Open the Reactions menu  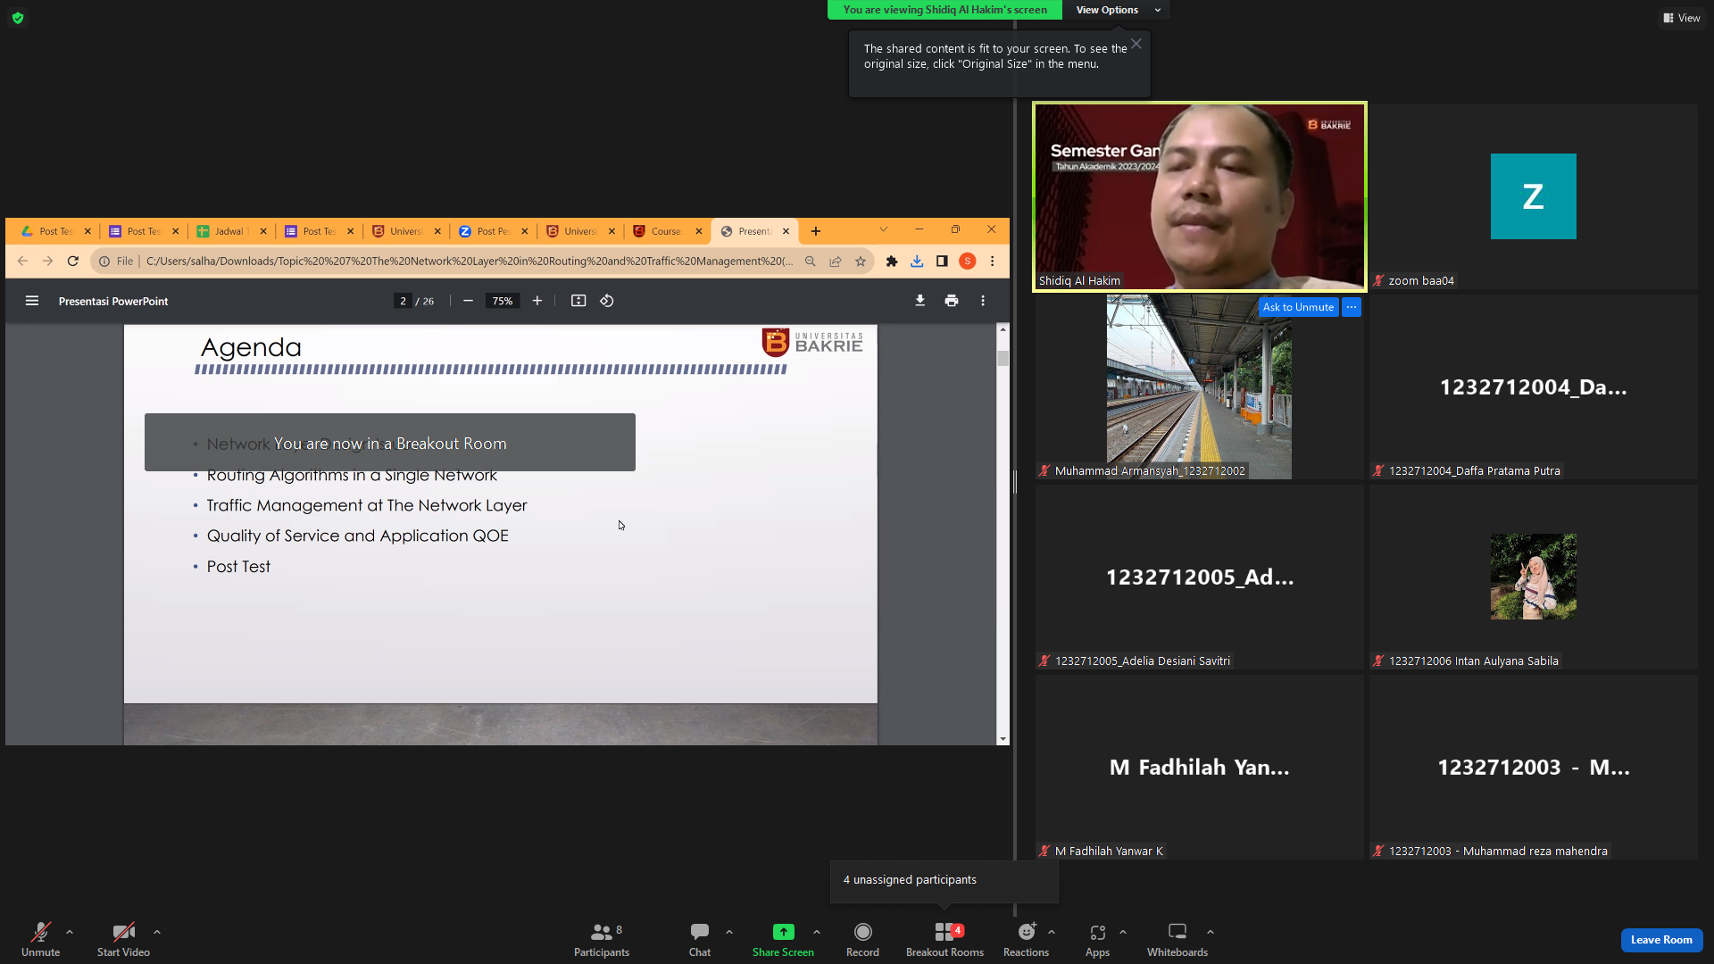(x=1027, y=939)
